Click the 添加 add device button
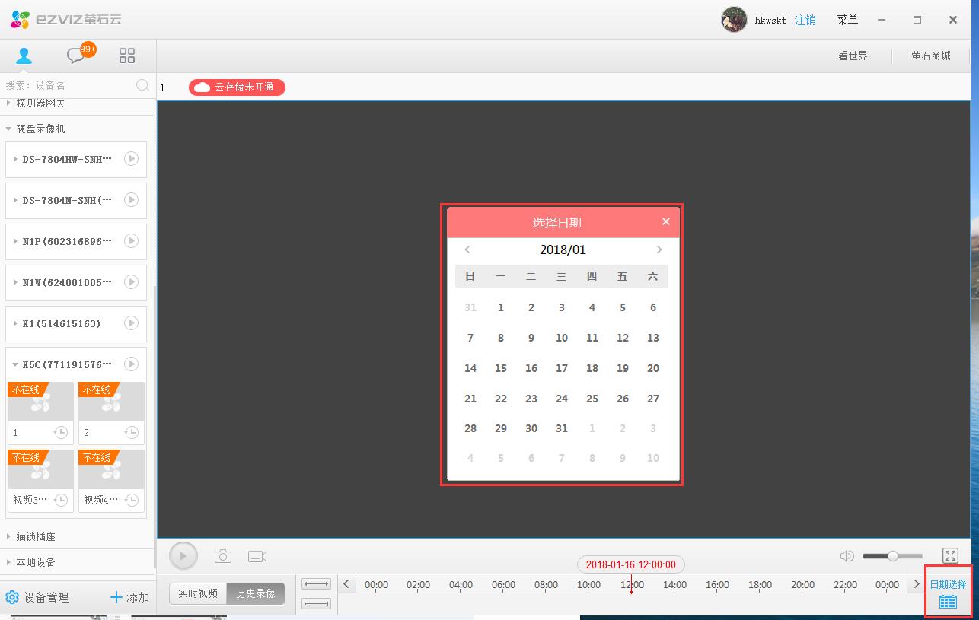 (129, 597)
